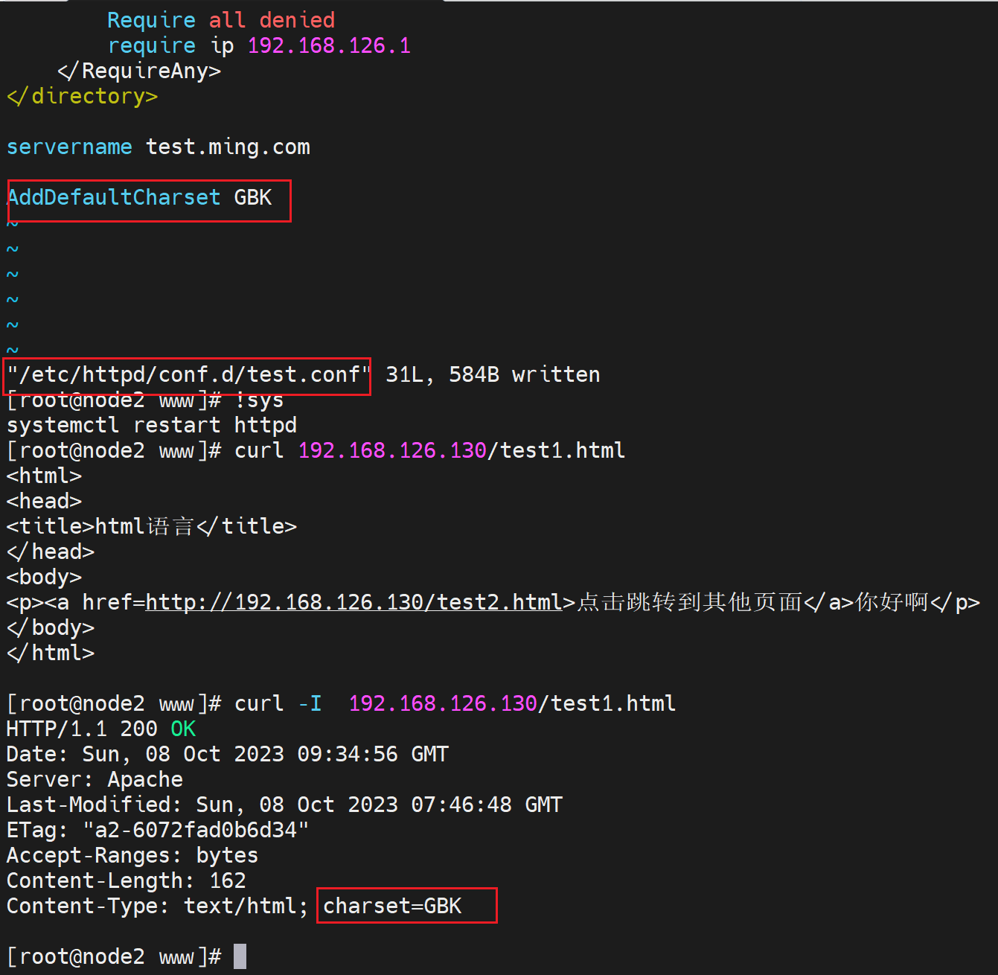Viewport: 998px width, 975px height.
Task: Click the Last-Modified header line
Action: 284,805
